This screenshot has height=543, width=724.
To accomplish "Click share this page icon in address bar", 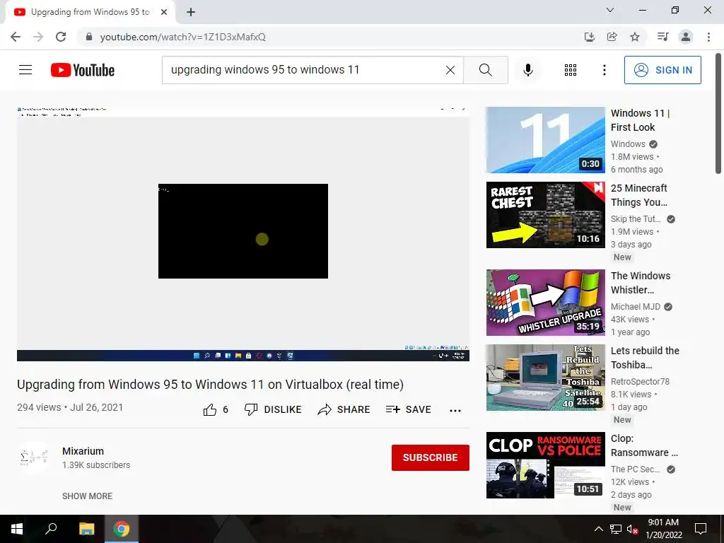I will pos(612,37).
